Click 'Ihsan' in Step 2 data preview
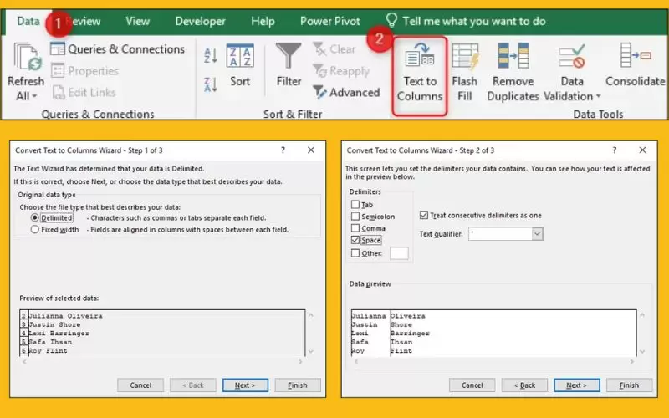The image size is (669, 418). (x=401, y=342)
